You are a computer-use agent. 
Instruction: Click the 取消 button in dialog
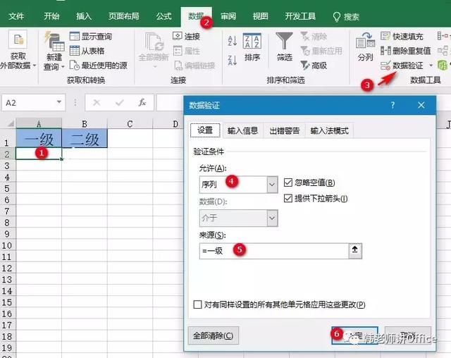(408, 335)
